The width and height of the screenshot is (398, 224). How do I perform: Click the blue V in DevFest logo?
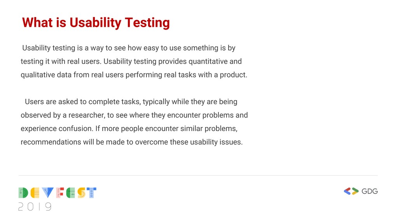(48, 193)
